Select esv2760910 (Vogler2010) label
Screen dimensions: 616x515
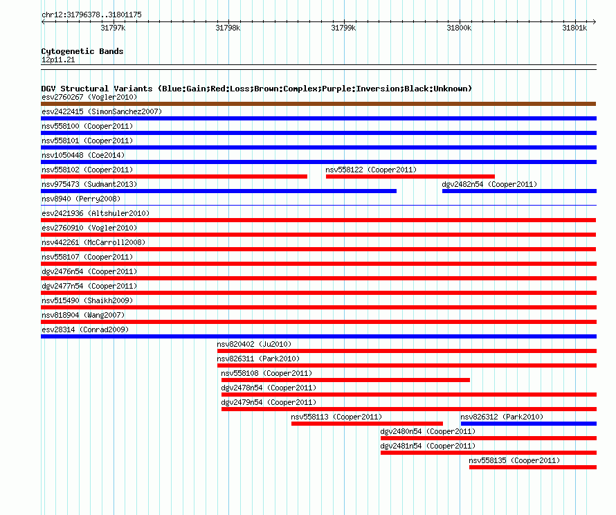coord(89,228)
